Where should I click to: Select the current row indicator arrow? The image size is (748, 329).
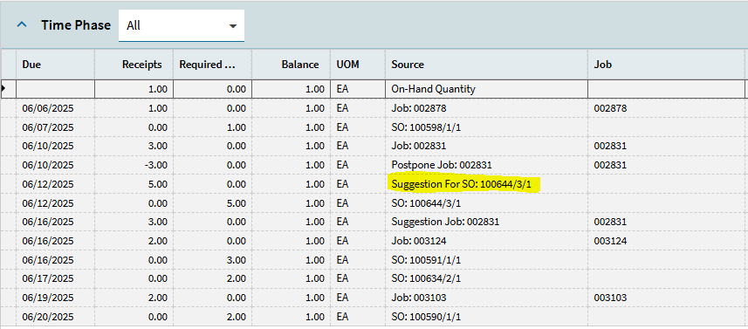(x=3, y=89)
